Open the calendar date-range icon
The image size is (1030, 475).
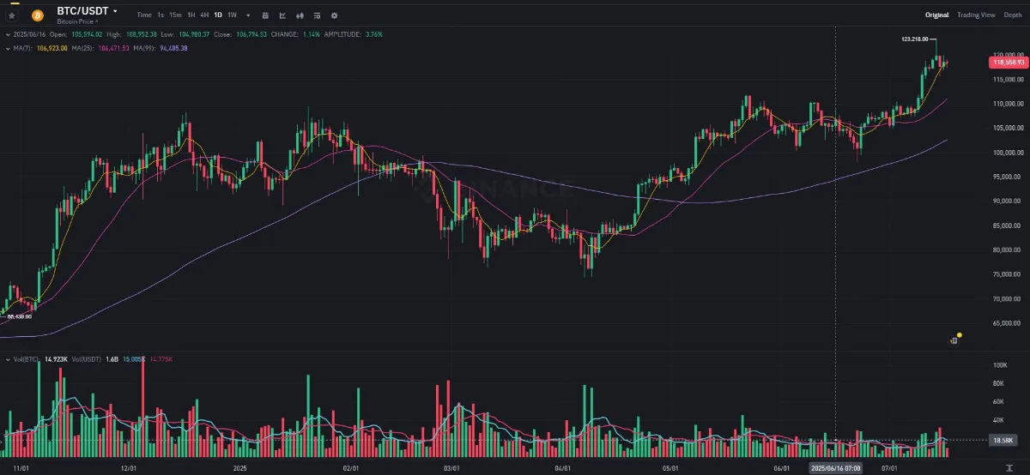(264, 15)
